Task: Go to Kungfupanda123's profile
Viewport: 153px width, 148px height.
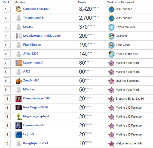Action: 35,143
